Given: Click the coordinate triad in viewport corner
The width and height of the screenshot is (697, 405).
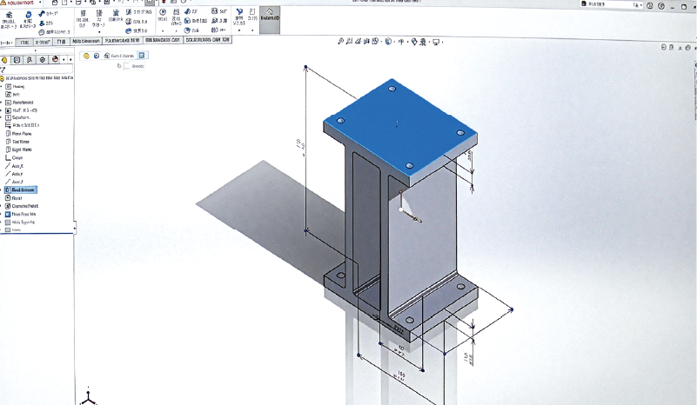Looking at the screenshot, I should coord(88,396).
